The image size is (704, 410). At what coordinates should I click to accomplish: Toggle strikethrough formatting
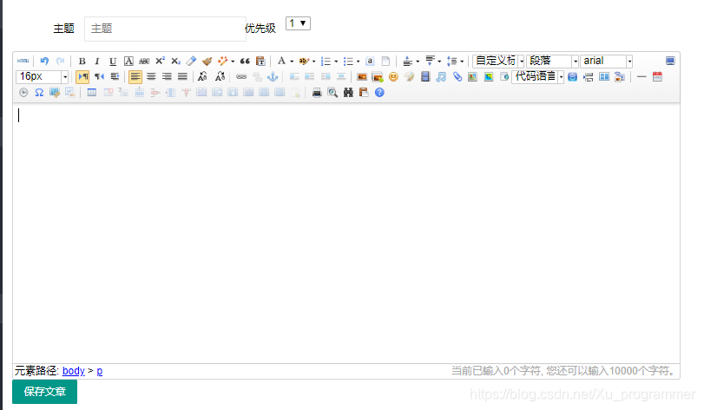pos(144,61)
